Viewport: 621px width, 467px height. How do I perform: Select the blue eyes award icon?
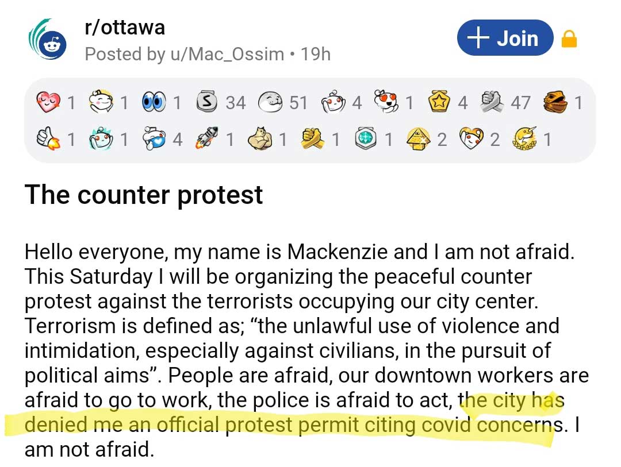(154, 103)
